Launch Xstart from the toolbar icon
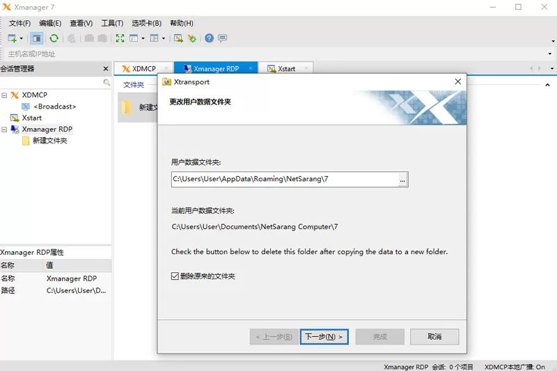The image size is (557, 371). tap(178, 38)
